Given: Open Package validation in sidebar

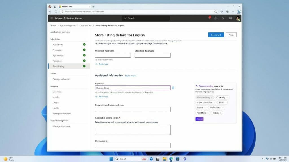Looking at the screenshot, I should (x=61, y=79).
